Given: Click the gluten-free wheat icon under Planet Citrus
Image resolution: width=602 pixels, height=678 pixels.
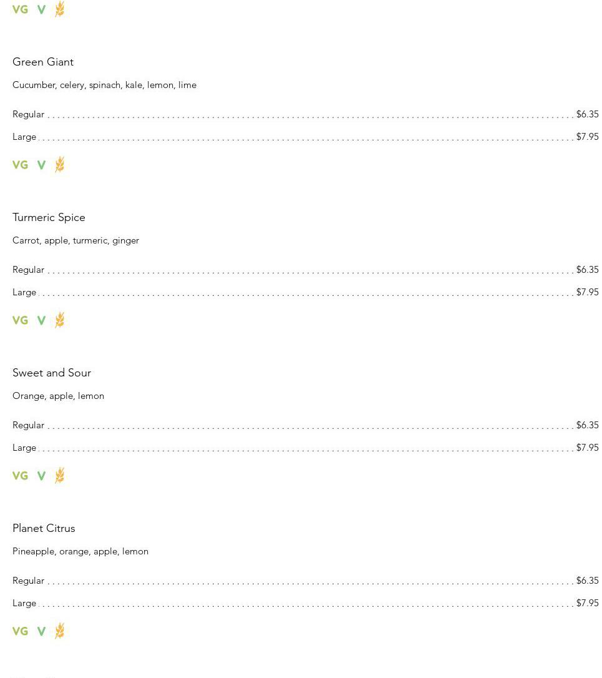Looking at the screenshot, I should [x=60, y=631].
